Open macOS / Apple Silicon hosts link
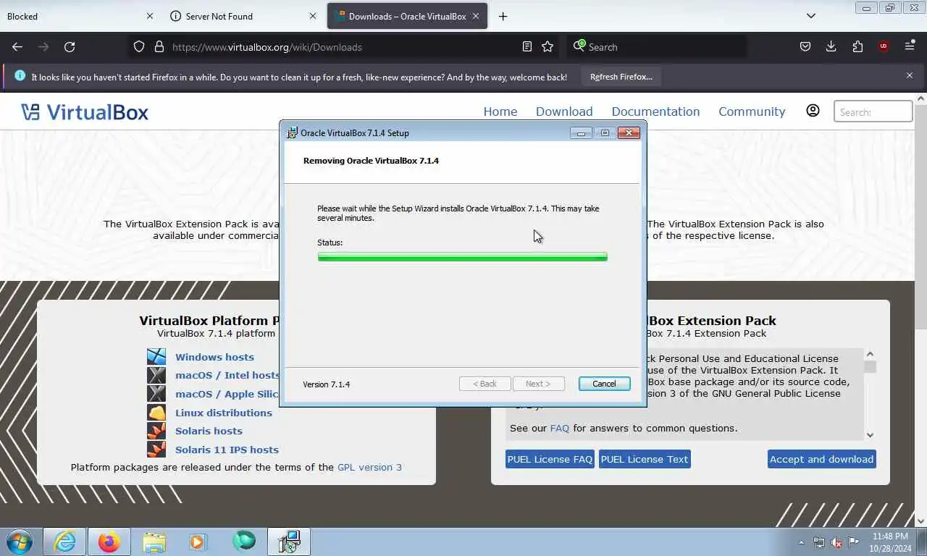This screenshot has height=556, width=927. [x=227, y=394]
